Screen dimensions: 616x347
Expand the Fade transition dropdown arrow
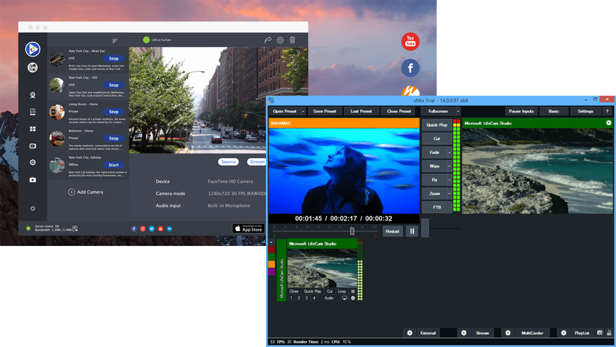[450, 152]
